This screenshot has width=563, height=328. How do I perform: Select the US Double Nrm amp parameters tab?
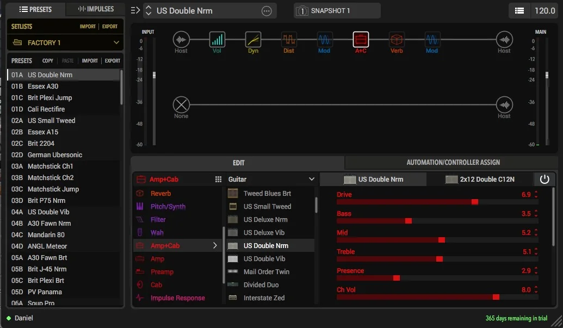coord(373,179)
